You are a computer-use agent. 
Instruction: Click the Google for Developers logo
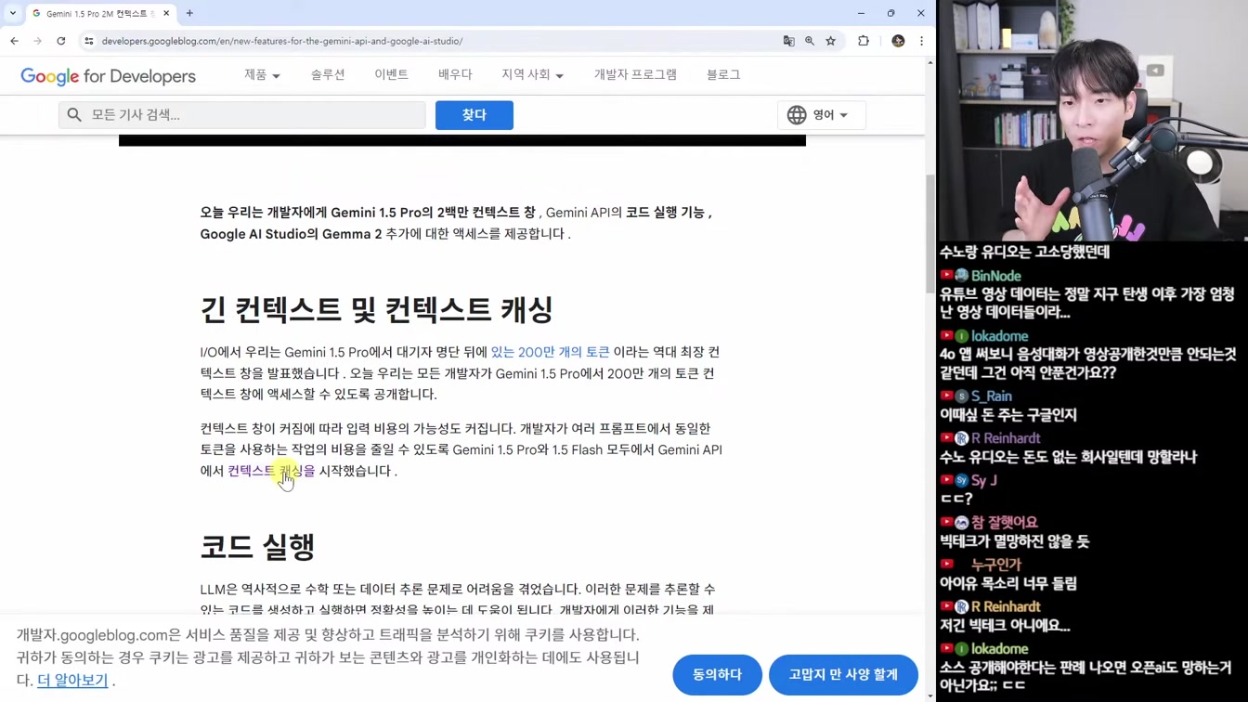(x=108, y=76)
